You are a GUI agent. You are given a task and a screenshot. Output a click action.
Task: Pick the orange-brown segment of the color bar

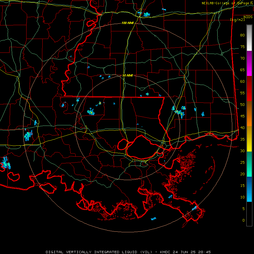click(249, 113)
